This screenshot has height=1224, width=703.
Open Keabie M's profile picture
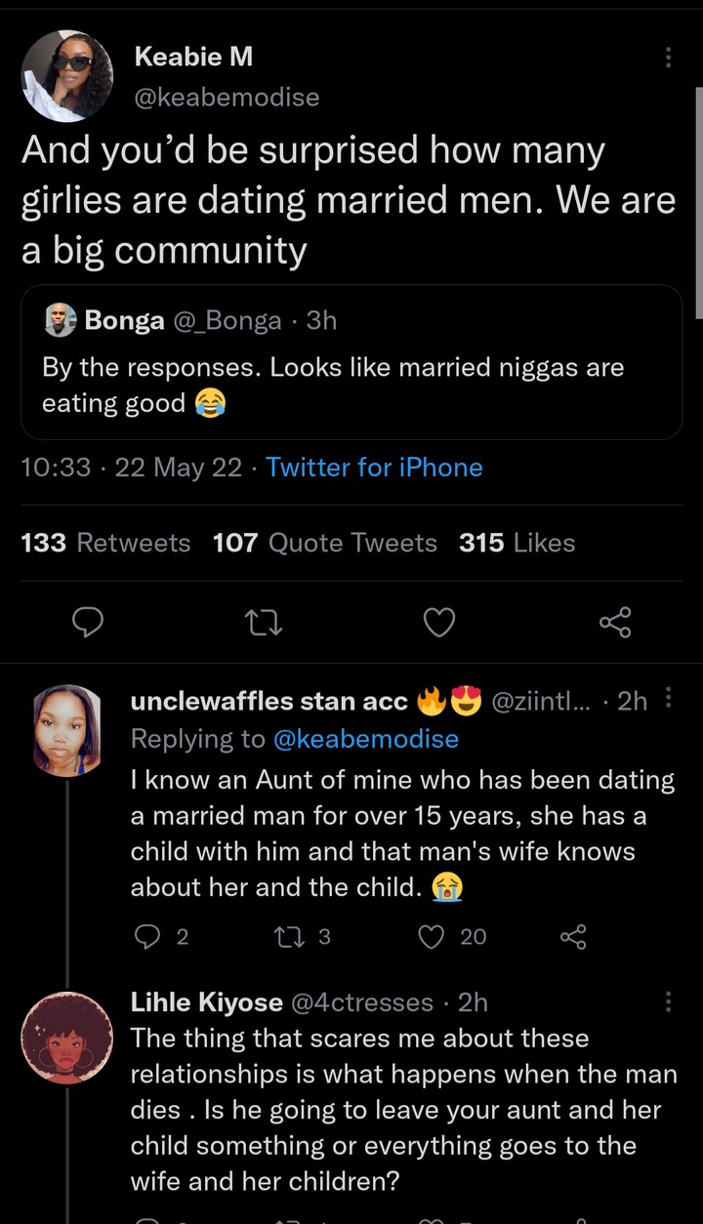click(x=67, y=76)
